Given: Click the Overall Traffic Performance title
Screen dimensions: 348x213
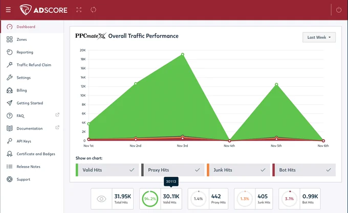Looking at the screenshot, I should 143,36.
